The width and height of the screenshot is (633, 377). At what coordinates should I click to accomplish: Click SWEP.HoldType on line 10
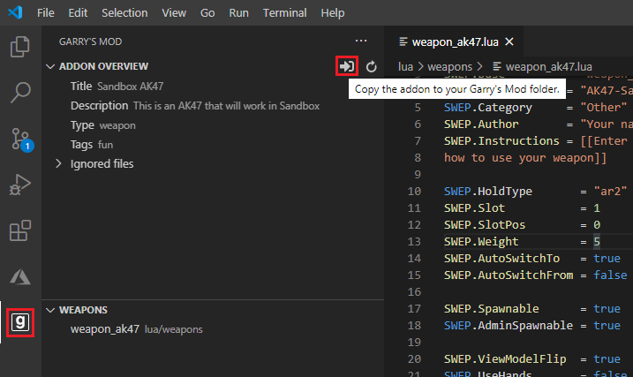point(488,191)
